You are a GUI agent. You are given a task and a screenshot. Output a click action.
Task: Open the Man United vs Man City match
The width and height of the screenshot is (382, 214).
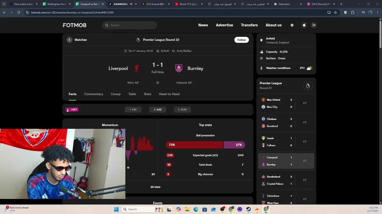(286, 103)
